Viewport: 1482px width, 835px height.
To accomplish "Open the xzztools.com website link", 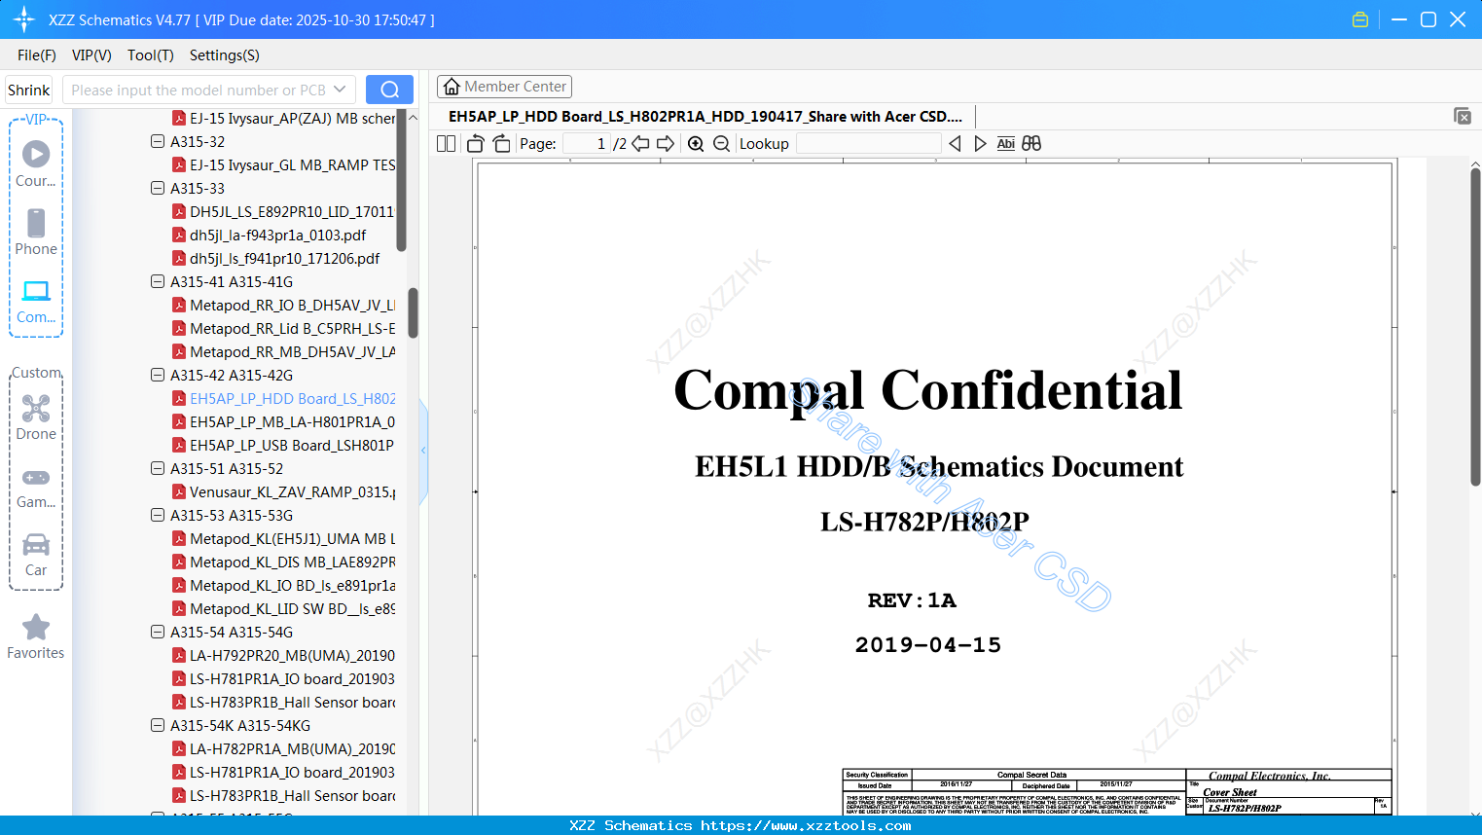I will [806, 825].
